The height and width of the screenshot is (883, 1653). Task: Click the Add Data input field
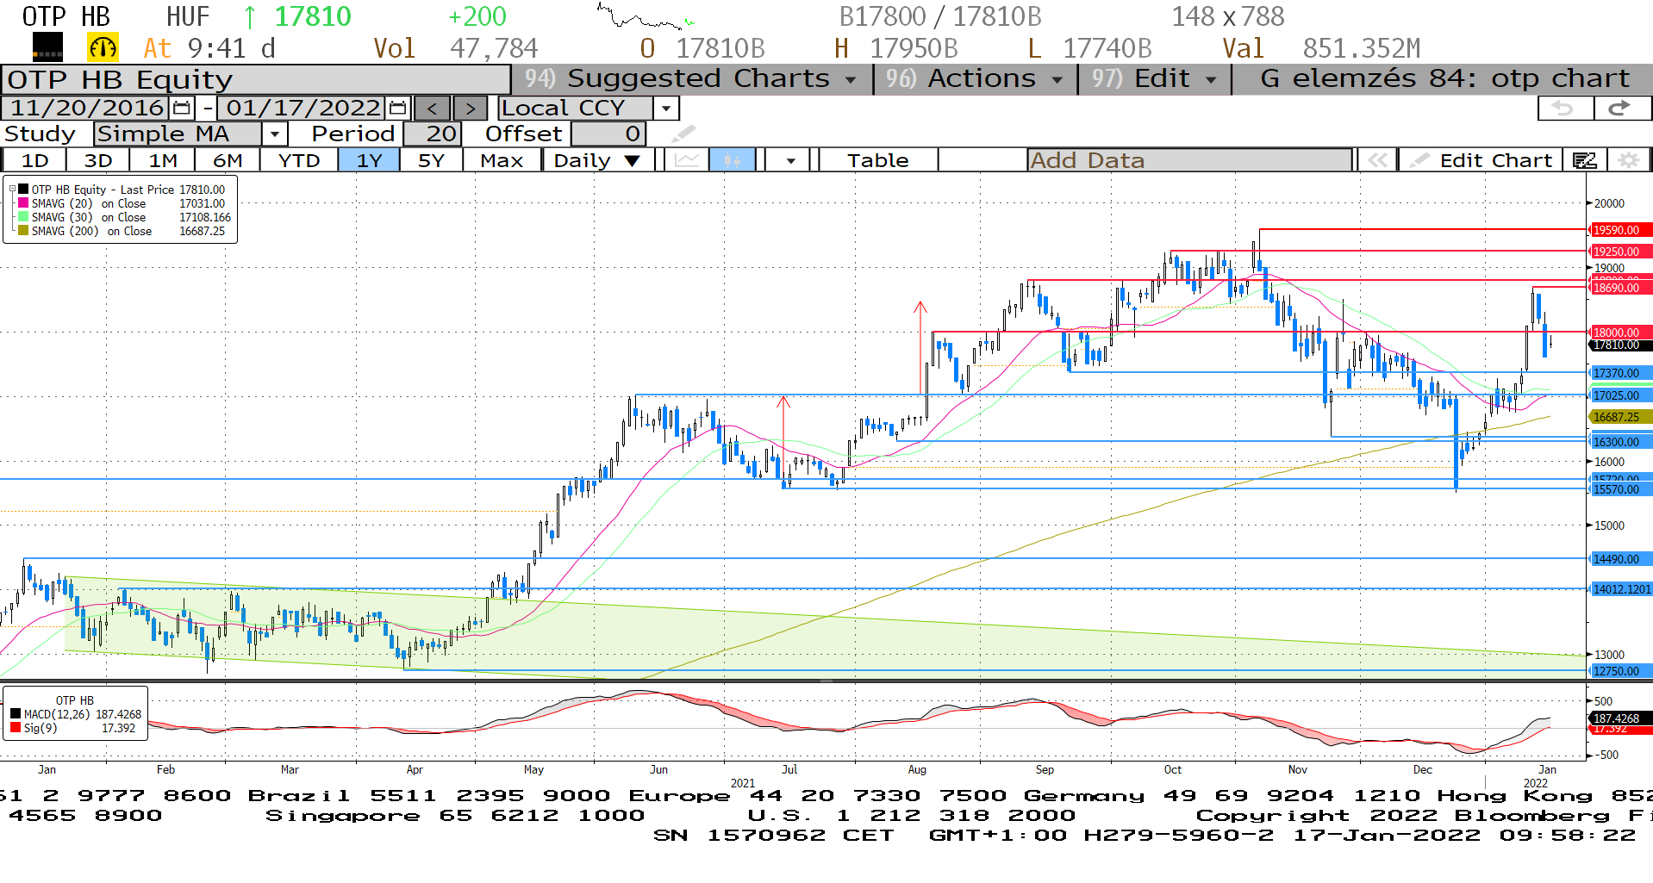tap(1189, 160)
